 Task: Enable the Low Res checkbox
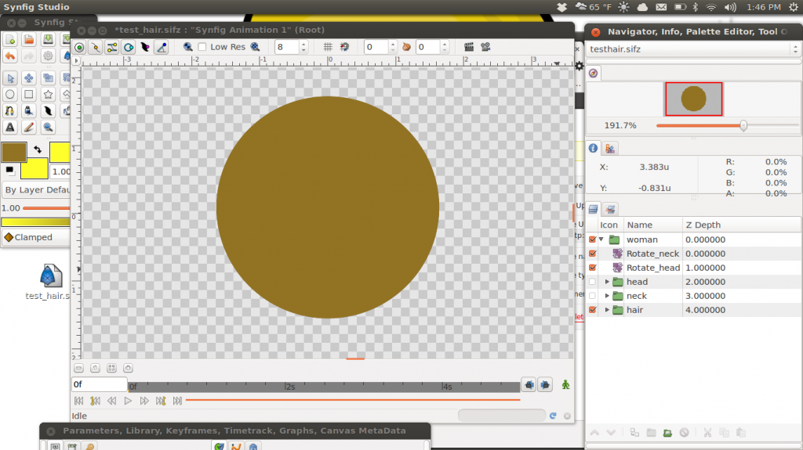(202, 47)
